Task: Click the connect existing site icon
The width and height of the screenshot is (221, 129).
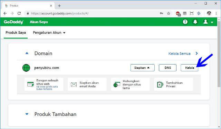Action: [x=117, y=84]
